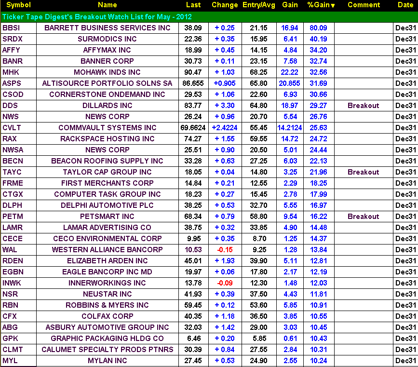Sort by the %Gain column arrow
This screenshot has width=418, height=367.
(333, 6)
